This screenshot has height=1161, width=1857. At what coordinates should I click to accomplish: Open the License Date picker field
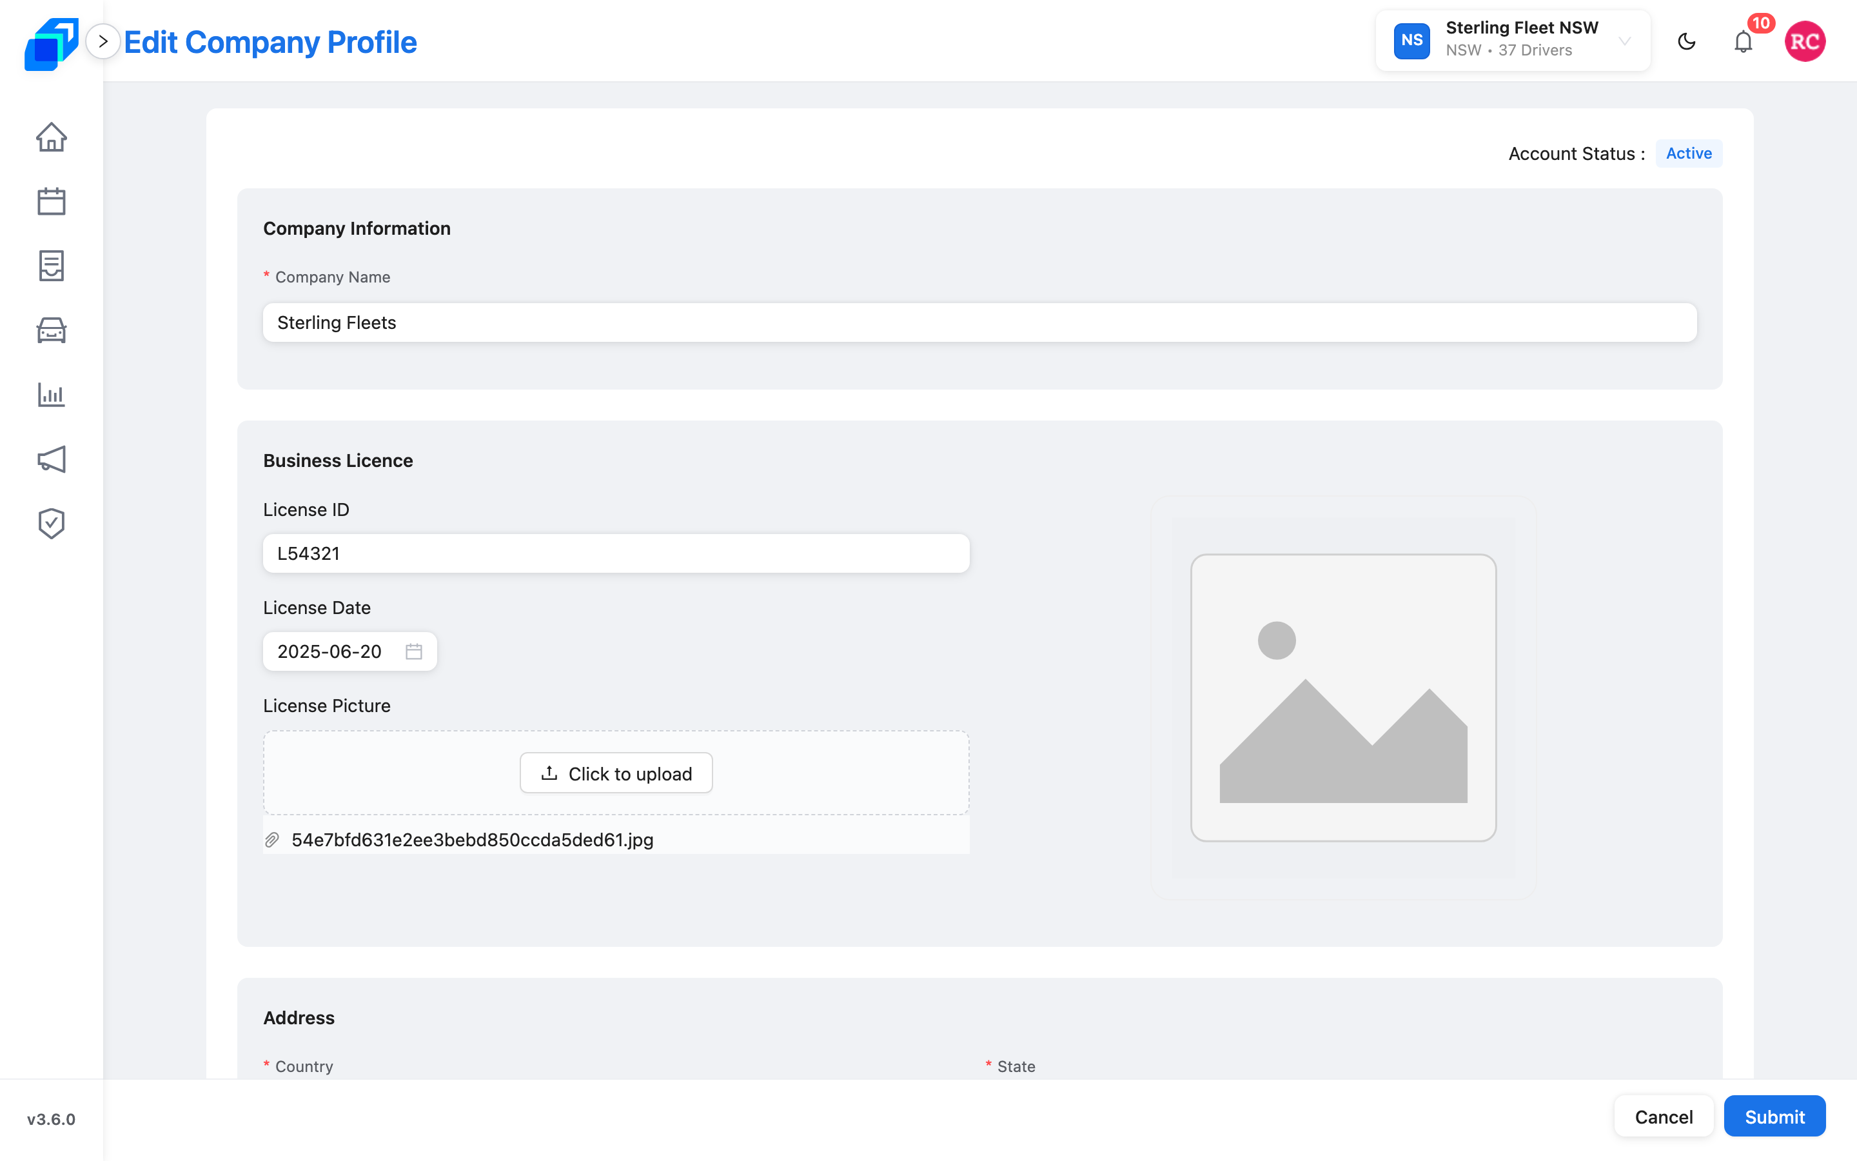(350, 651)
